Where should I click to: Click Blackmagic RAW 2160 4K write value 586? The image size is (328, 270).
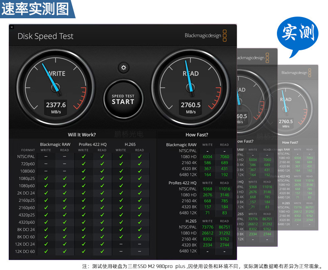[208, 163]
